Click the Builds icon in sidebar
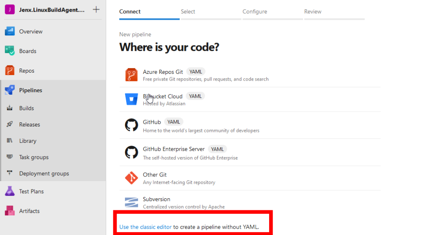Image resolution: width=428 pixels, height=235 pixels. [x=10, y=108]
